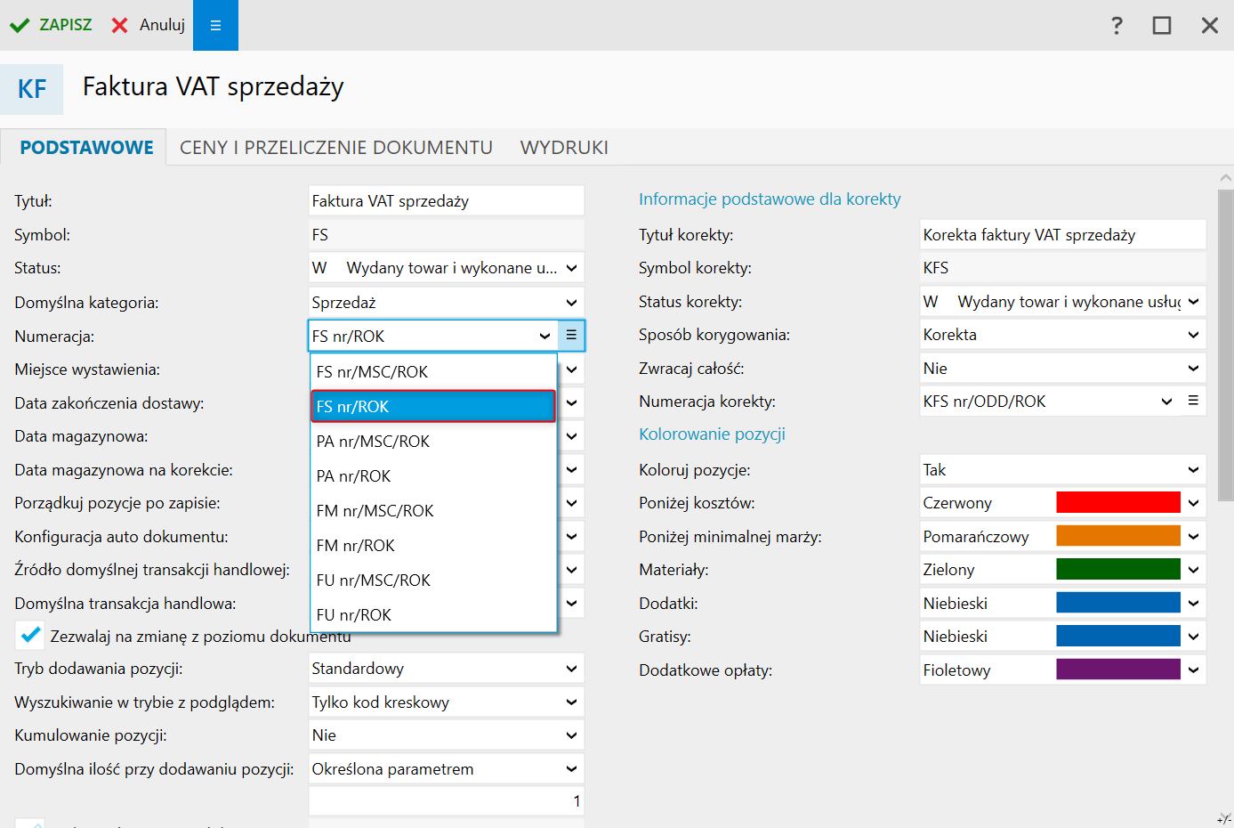
Task: Click the red Anuluj cross icon
Action: (119, 25)
